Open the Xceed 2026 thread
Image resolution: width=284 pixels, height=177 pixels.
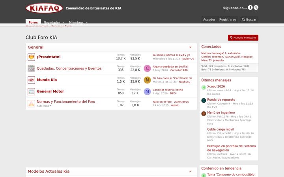216,87
